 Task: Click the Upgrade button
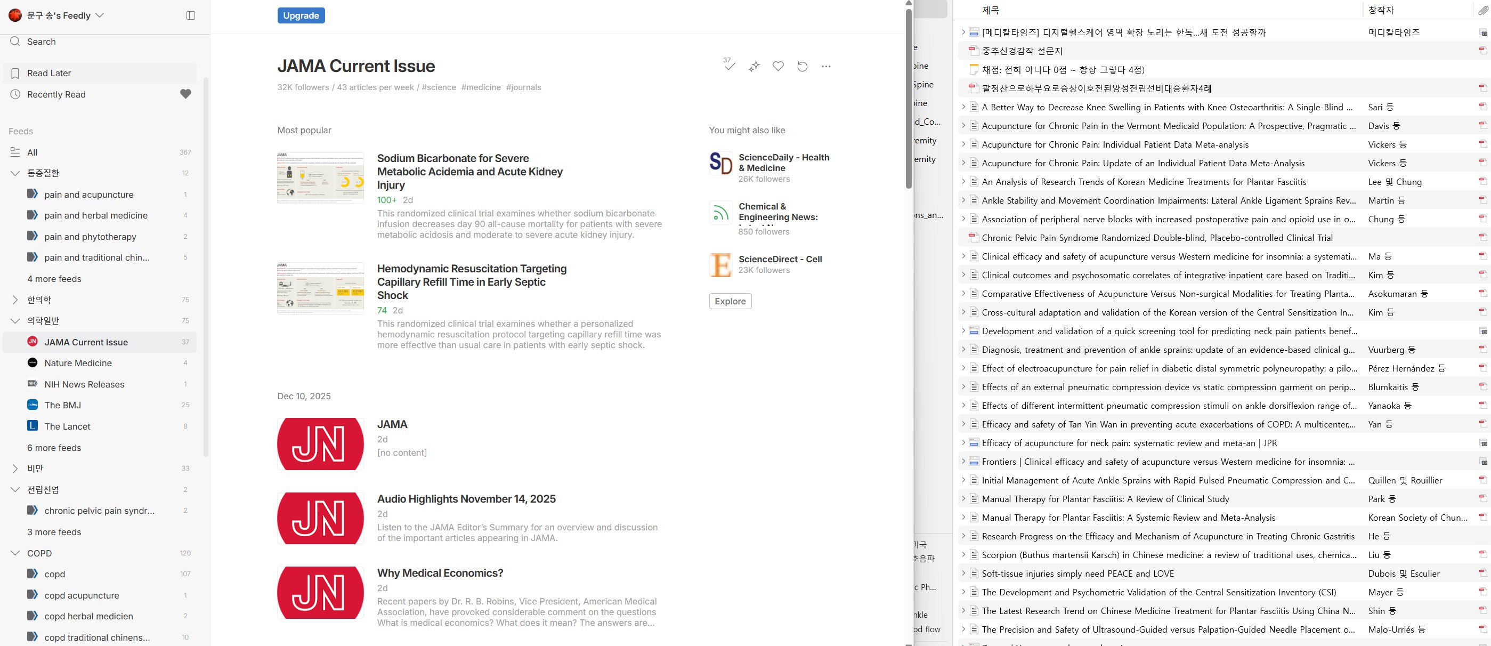301,15
